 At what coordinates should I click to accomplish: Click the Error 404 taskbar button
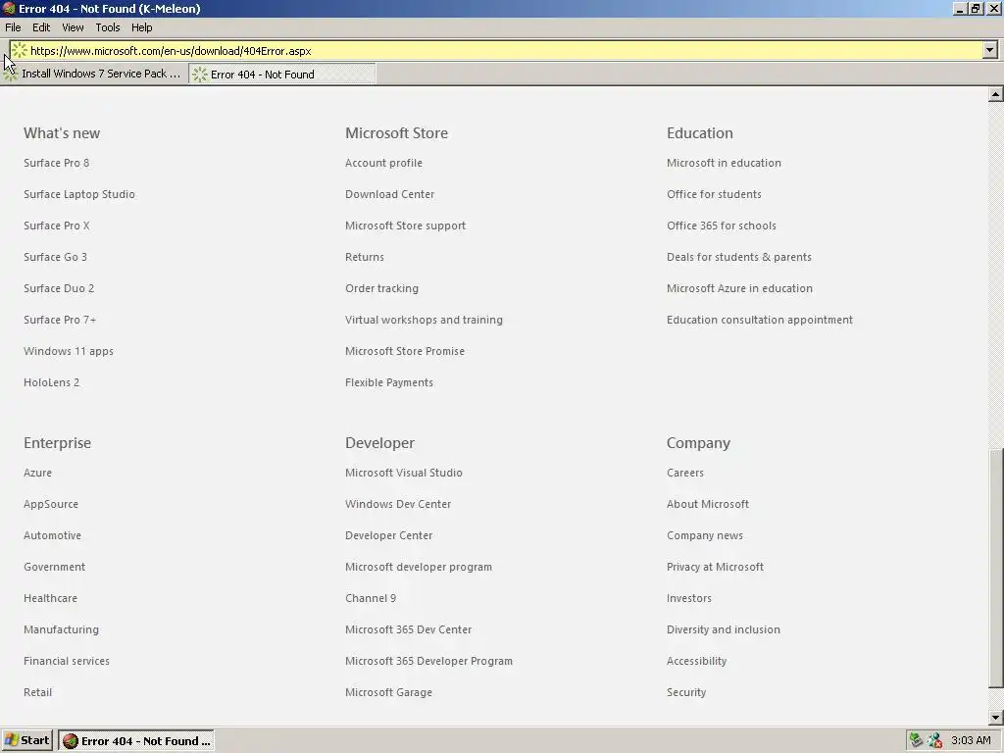click(x=136, y=741)
